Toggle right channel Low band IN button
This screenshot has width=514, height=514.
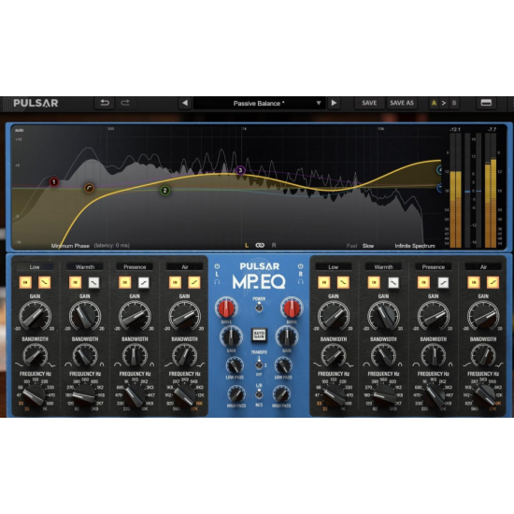pos(324,282)
